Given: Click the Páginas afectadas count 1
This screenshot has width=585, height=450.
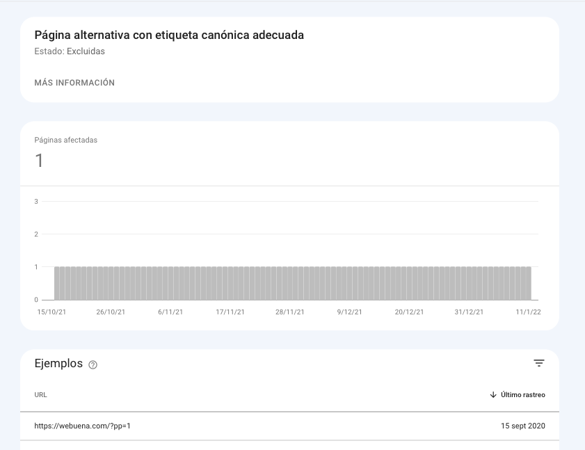Looking at the screenshot, I should pos(39,161).
